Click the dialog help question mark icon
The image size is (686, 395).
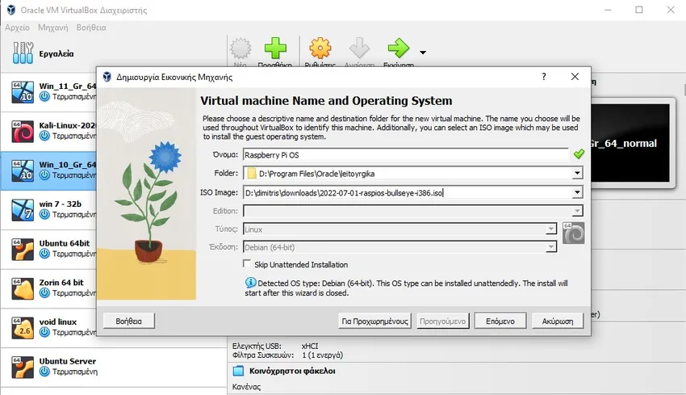[x=544, y=77]
